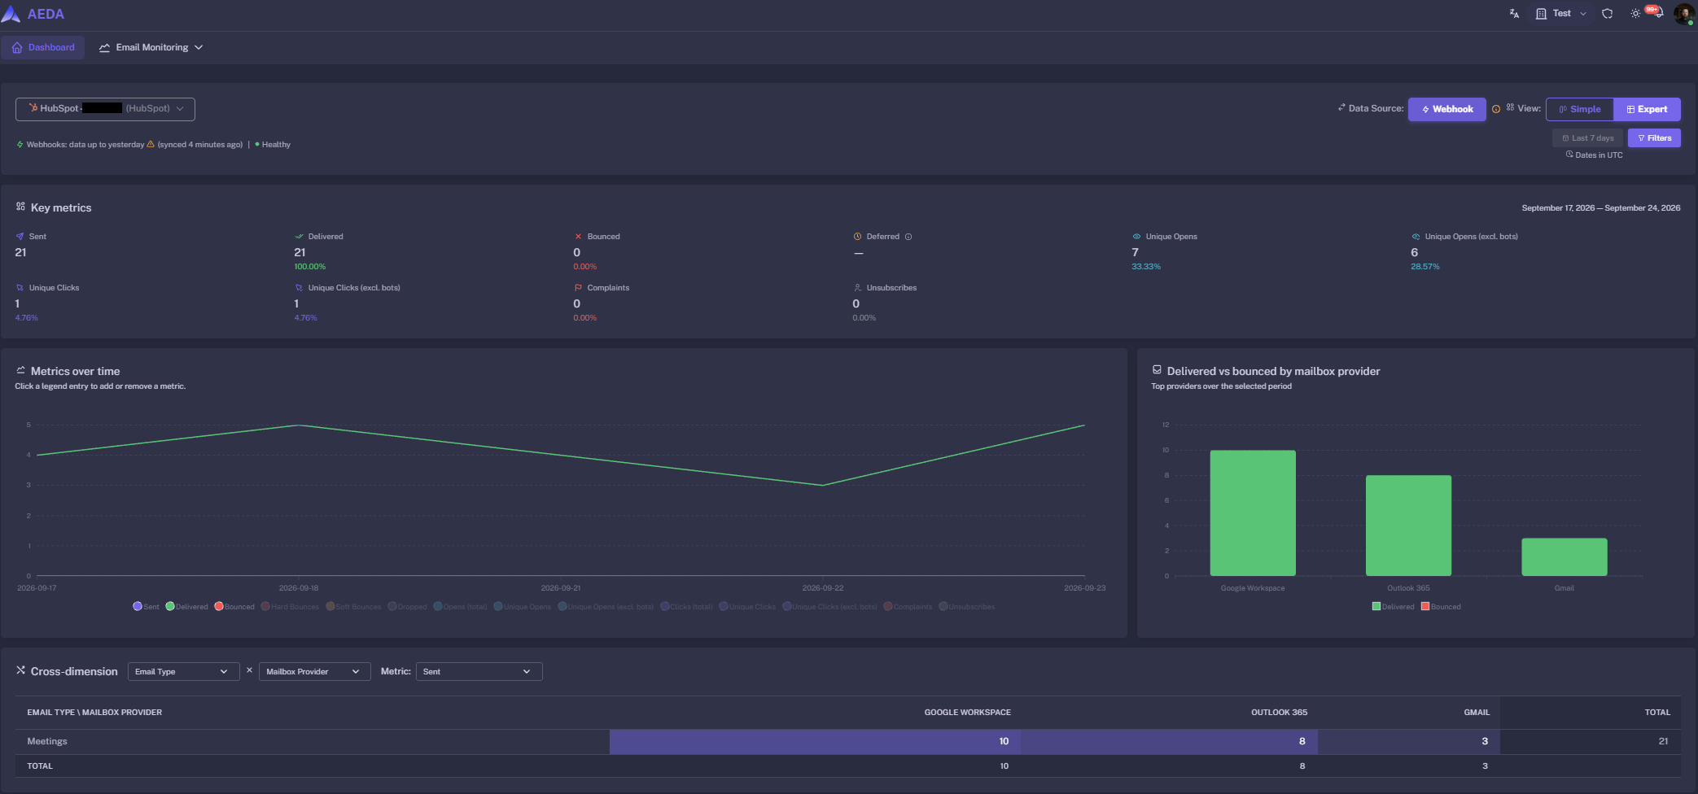
Task: Toggle Bounced in bar chart legend
Action: point(1441,607)
